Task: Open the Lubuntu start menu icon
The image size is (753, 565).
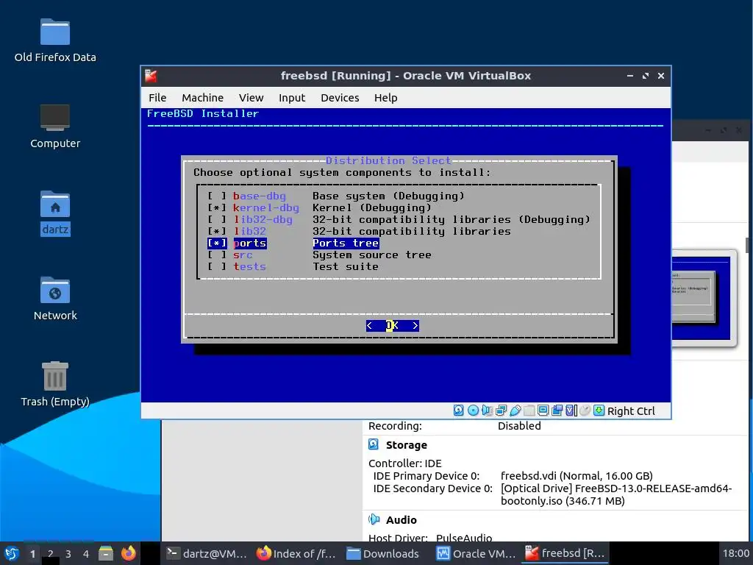Action: 12,554
